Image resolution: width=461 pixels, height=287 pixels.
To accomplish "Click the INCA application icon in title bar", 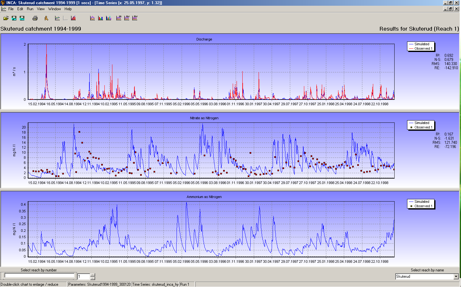I will pos(3,3).
